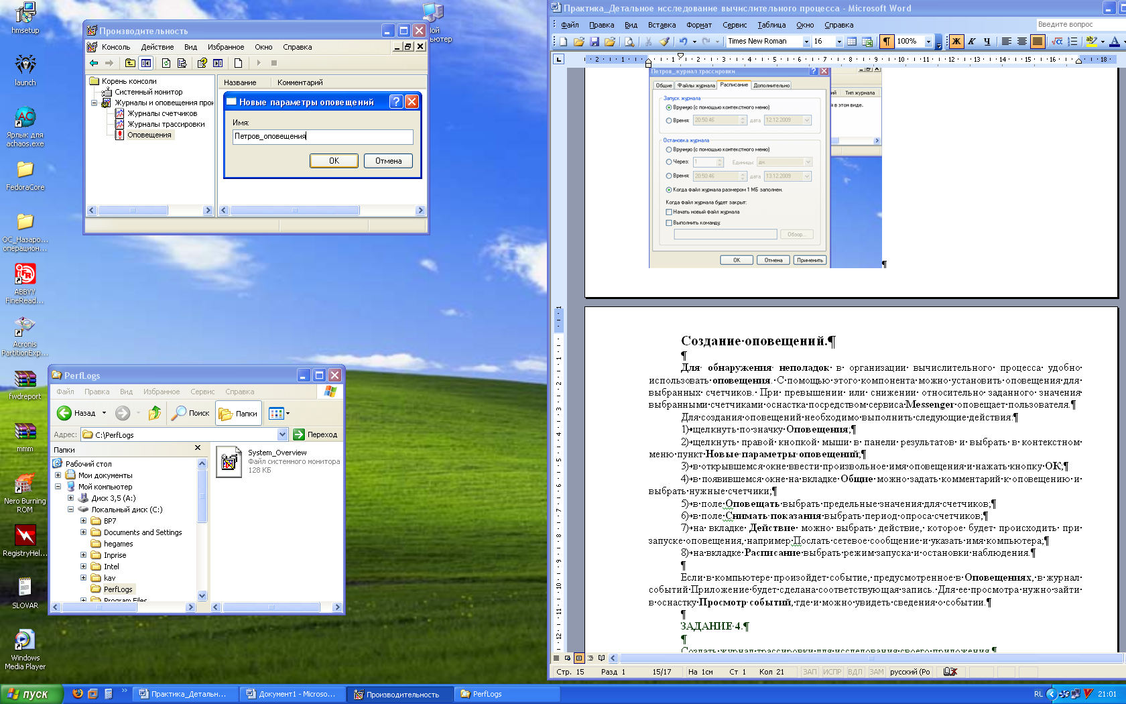Click the Undo arrow in Word
This screenshot has height=704, width=1126.
point(683,42)
